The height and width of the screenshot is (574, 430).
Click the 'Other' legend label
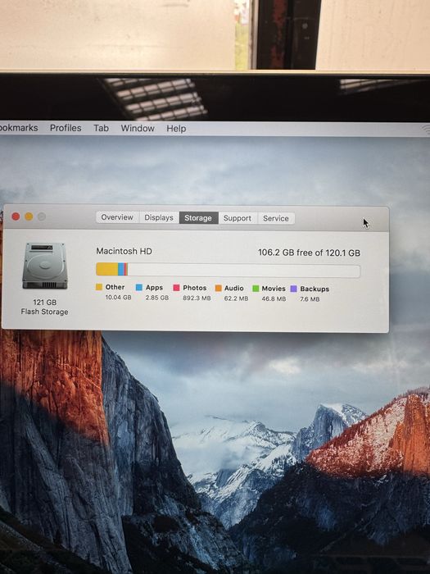tap(115, 287)
